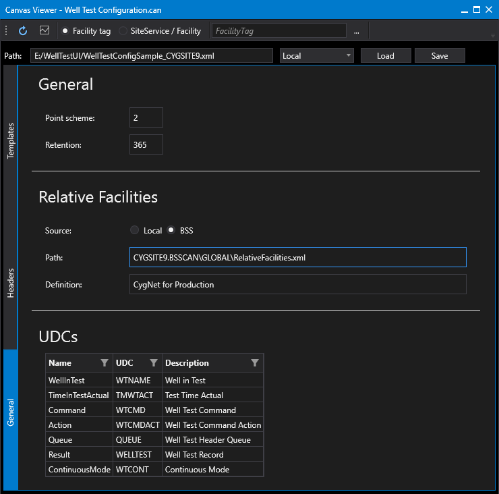Select the WTCMD row in UDCs table
Viewport: 499px width, 494px height.
154,410
